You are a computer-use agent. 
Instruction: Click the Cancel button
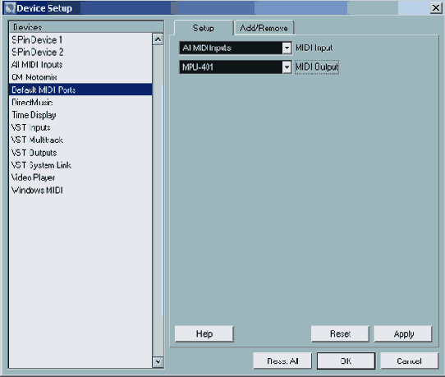point(409,361)
